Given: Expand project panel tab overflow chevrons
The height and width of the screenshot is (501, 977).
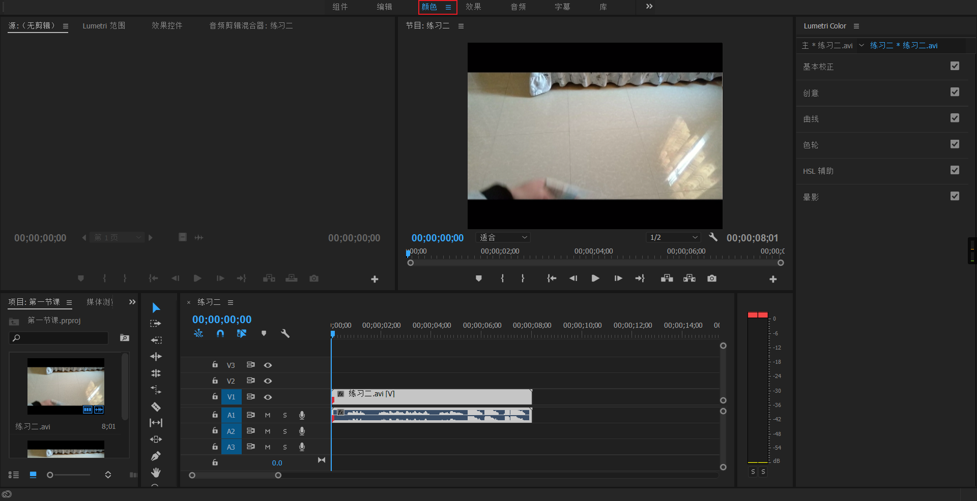Looking at the screenshot, I should (132, 302).
